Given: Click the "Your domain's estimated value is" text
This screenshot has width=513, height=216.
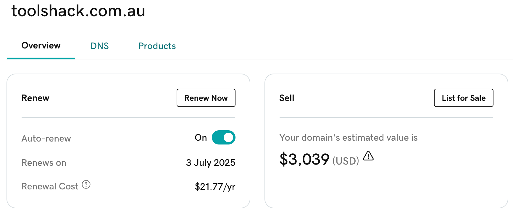Looking at the screenshot, I should tap(348, 137).
